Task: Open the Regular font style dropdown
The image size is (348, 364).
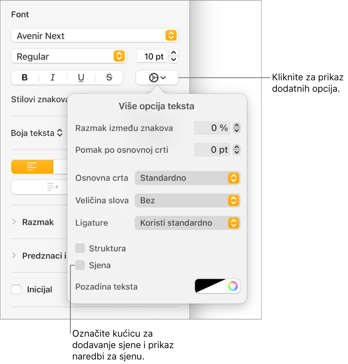Action: tap(69, 56)
